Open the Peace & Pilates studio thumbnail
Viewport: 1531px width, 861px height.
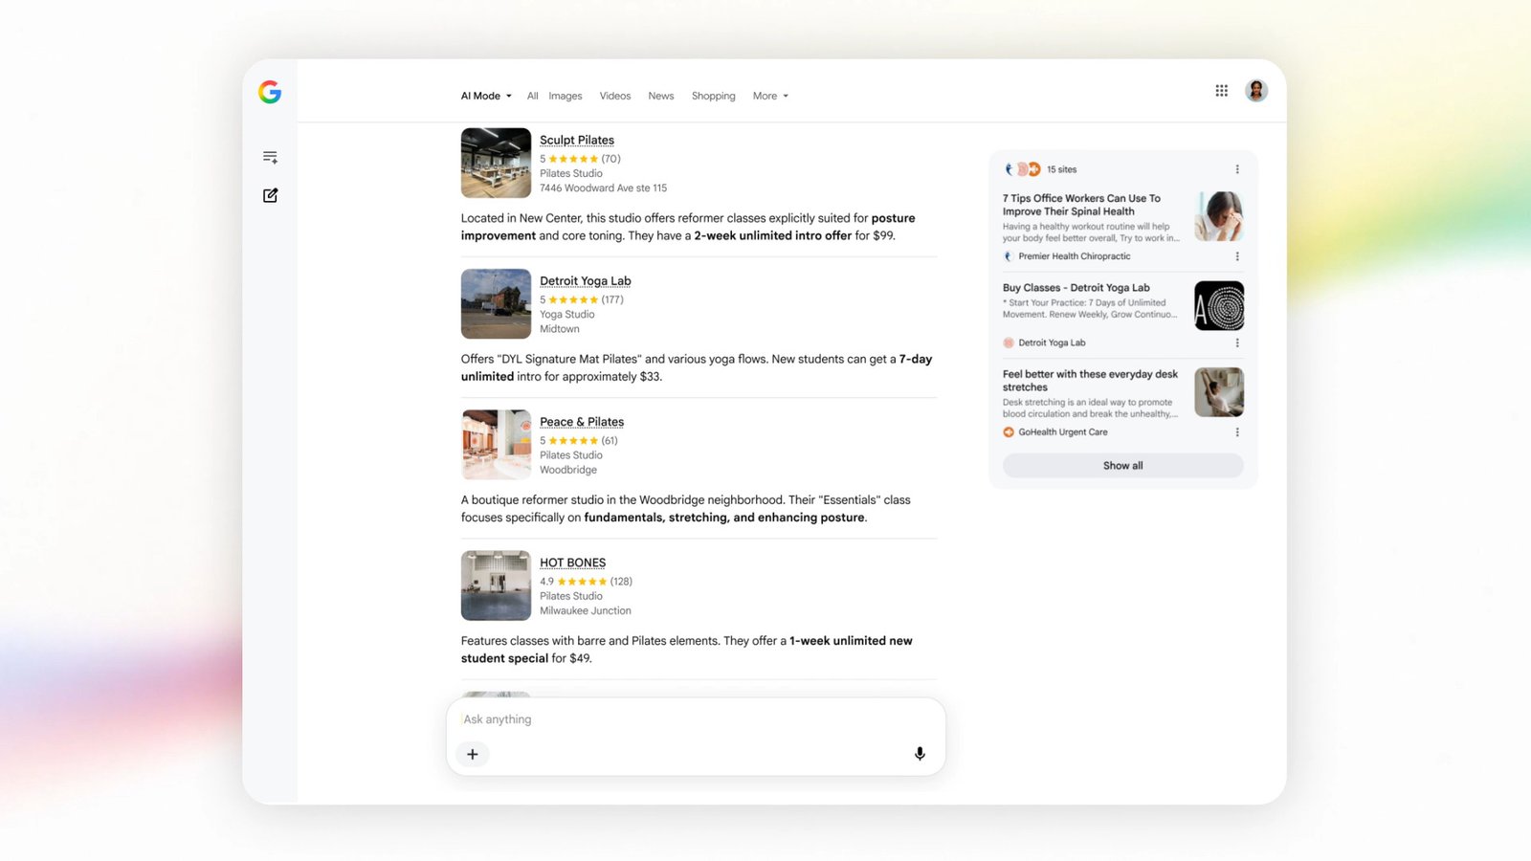[496, 445]
